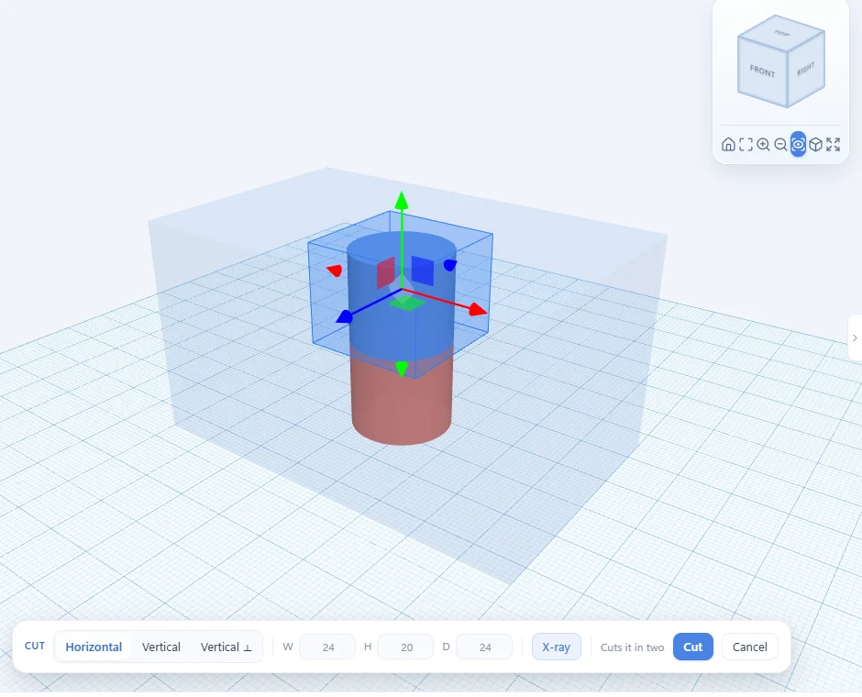The width and height of the screenshot is (862, 697).
Task: Toggle the X-ray mode button
Action: click(x=557, y=647)
